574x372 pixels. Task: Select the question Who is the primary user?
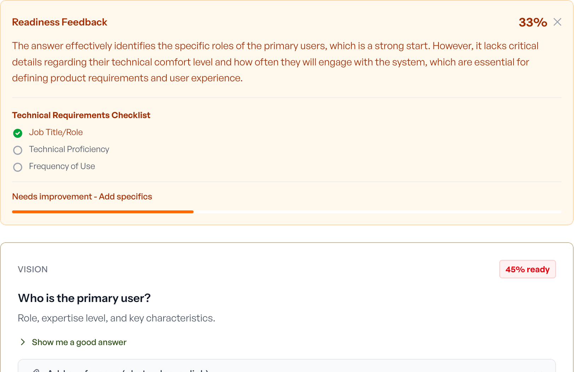[x=84, y=298]
